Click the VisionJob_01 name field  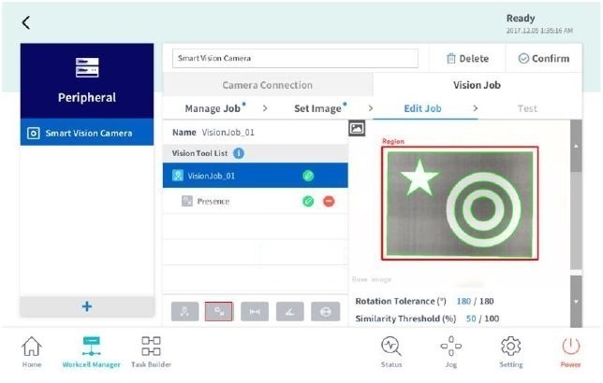click(228, 133)
